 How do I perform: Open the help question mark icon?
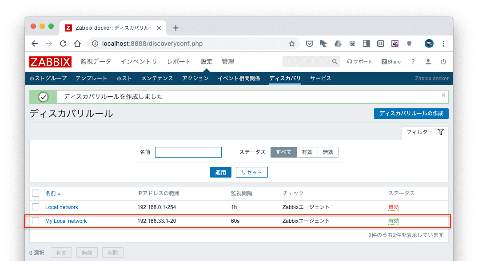click(413, 62)
